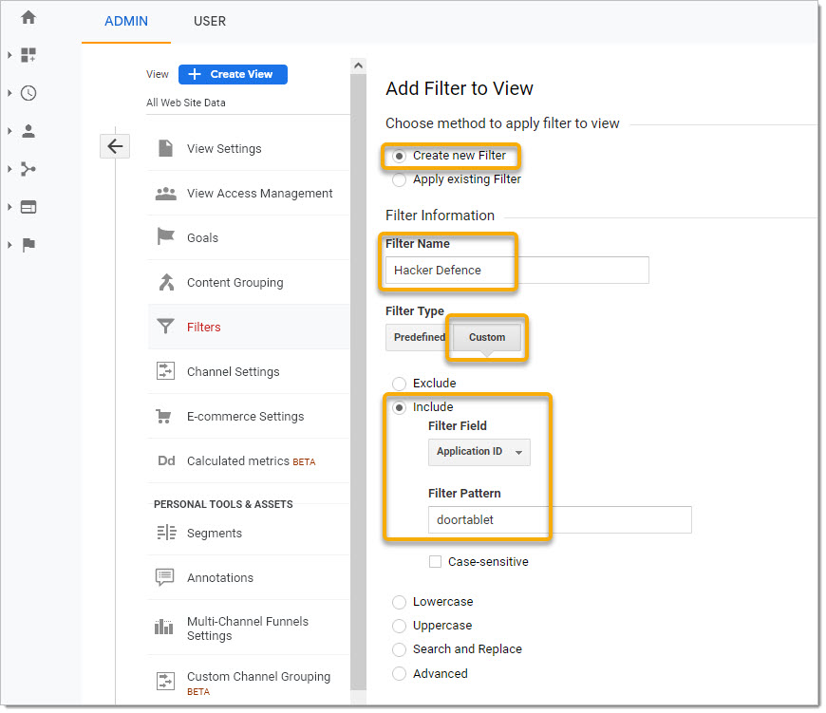Click the Acquisition branching arrows icon
826x713 pixels.
[x=28, y=169]
